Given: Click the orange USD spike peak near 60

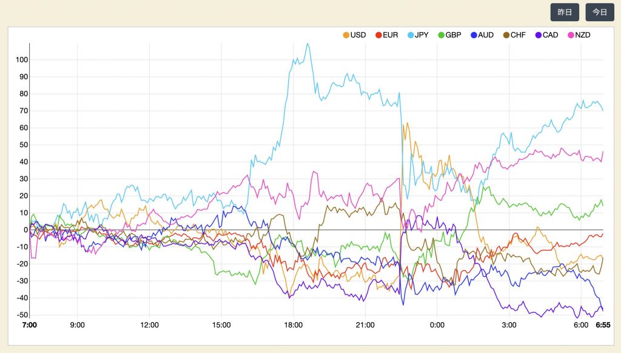Looking at the screenshot, I should tap(407, 123).
